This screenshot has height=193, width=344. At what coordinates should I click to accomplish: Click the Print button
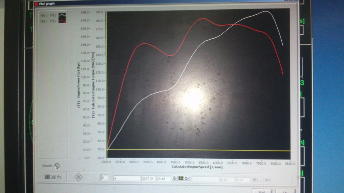[x=262, y=191]
